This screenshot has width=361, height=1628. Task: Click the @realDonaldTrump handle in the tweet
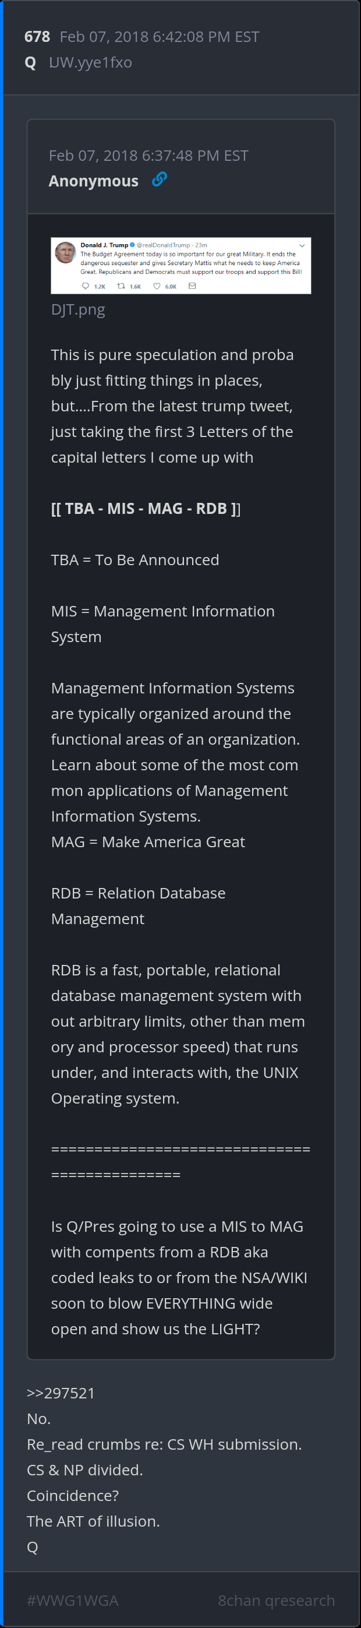click(x=163, y=245)
